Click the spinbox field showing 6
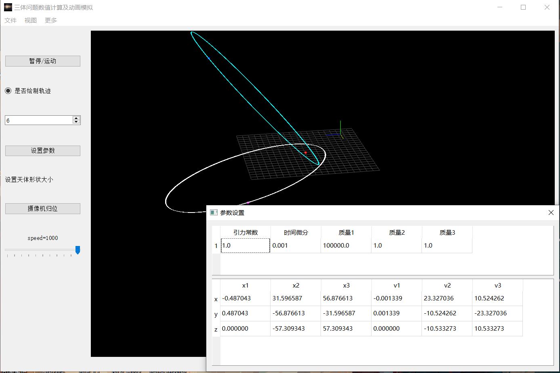This screenshot has height=373, width=560. tap(38, 120)
